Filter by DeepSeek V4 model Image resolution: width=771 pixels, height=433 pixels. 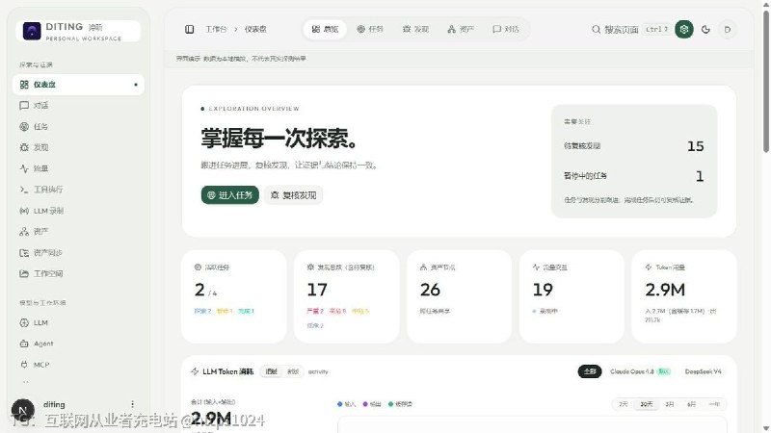coord(703,371)
